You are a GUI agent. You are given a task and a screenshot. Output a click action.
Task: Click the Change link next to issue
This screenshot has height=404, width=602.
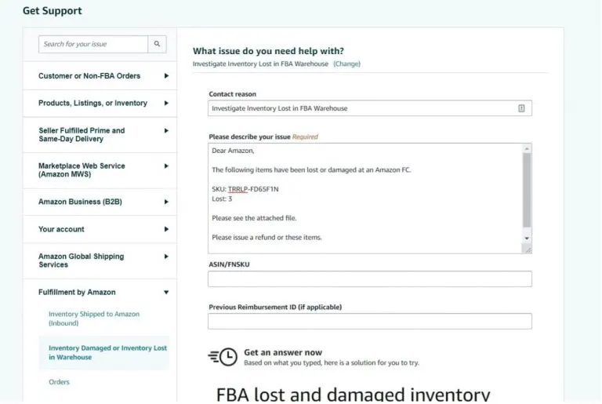coord(346,64)
